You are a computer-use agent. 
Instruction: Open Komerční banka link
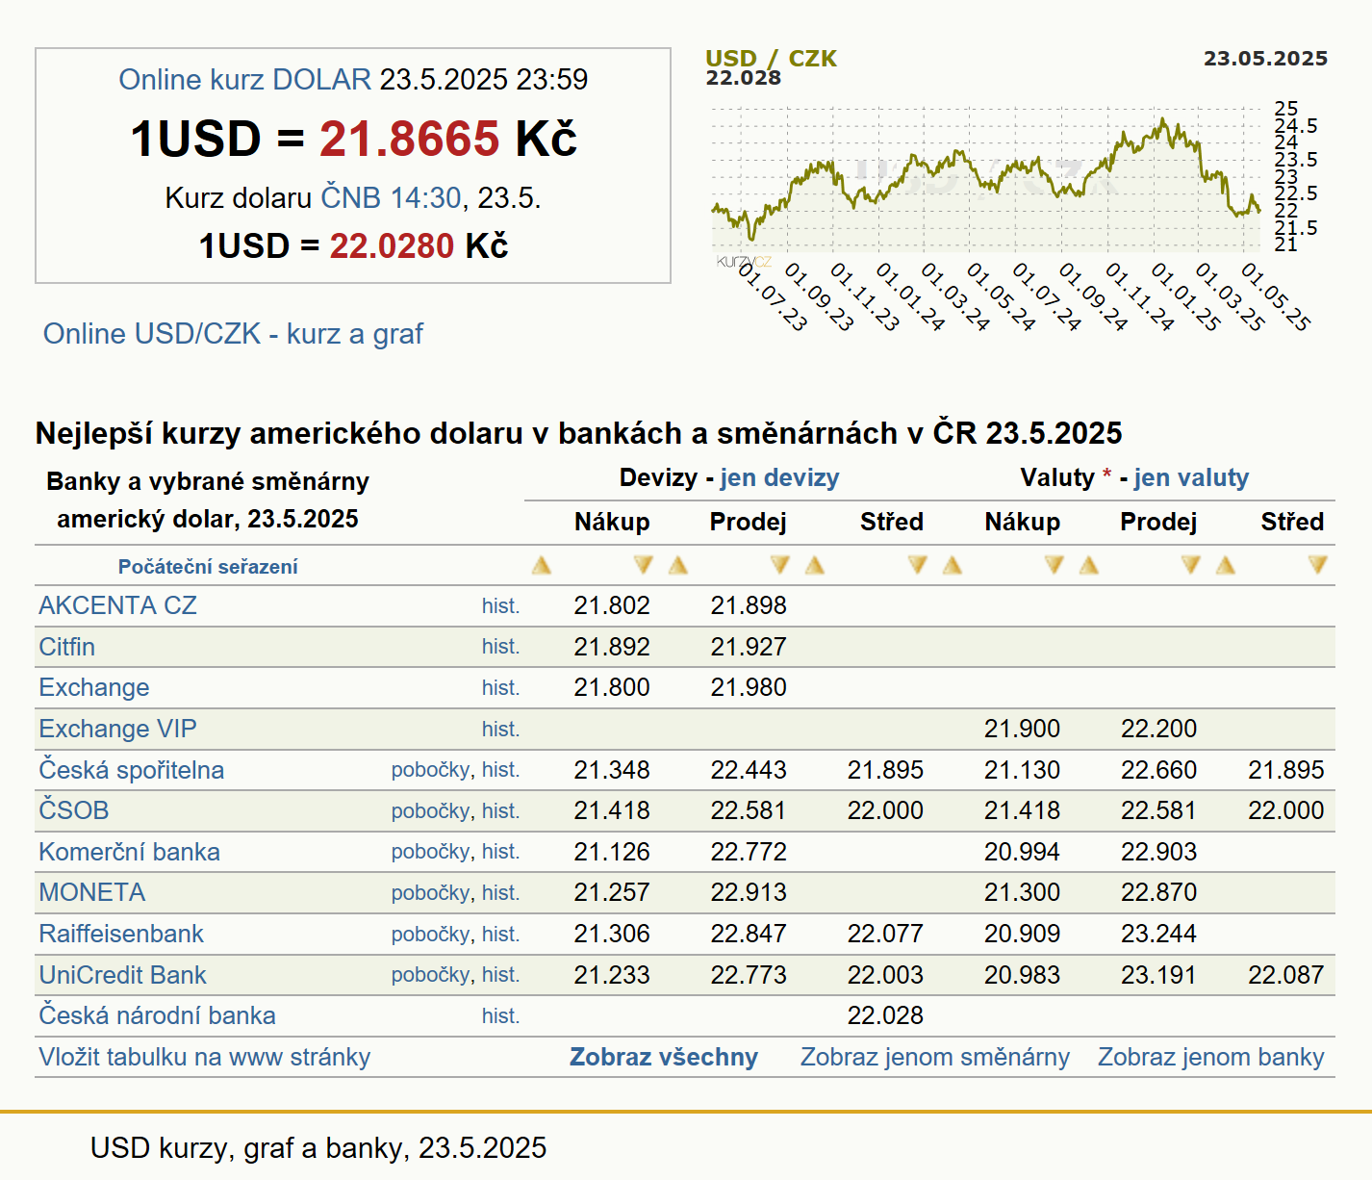pyautogui.click(x=129, y=852)
